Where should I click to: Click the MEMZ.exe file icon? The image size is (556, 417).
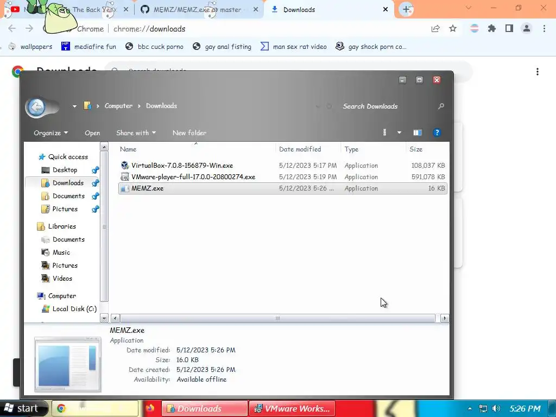pyautogui.click(x=124, y=188)
